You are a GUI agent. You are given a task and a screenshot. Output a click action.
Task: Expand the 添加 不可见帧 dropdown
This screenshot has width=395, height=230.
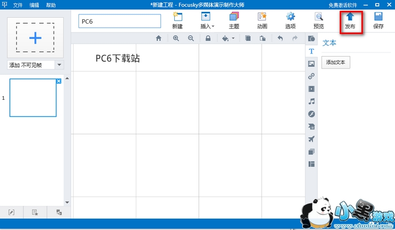coord(59,65)
